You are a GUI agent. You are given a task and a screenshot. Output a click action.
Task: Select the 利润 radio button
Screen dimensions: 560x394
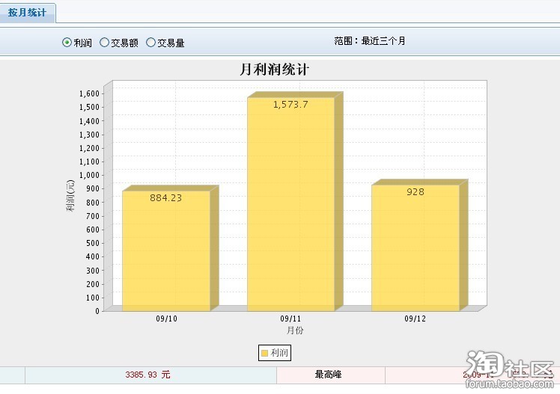tap(67, 43)
